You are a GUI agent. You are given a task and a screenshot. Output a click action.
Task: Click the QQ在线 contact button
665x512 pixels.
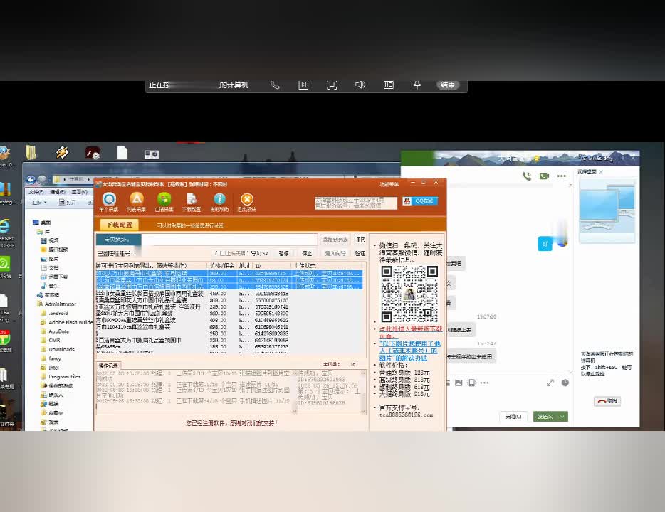pos(420,201)
